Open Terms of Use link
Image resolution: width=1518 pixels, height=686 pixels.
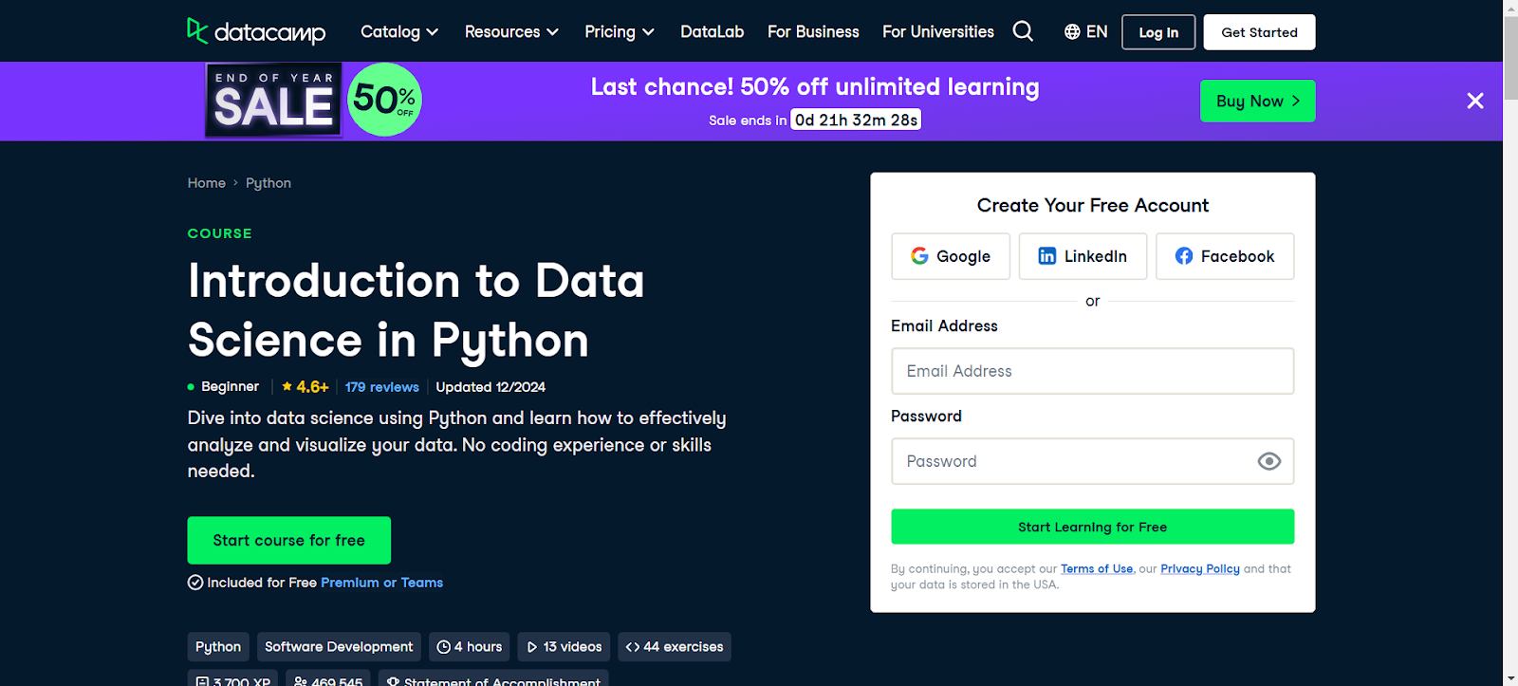pyautogui.click(x=1097, y=568)
